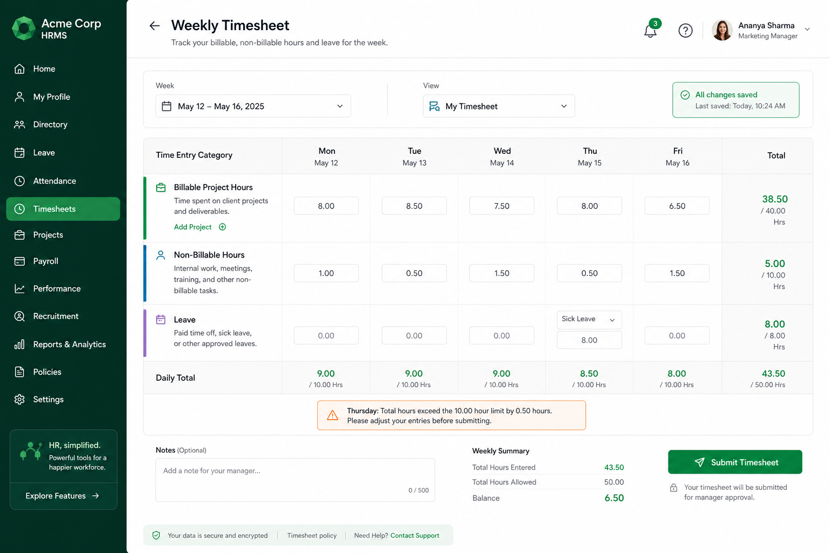This screenshot has height=553, width=830.
Task: Open Home in the sidebar
Action: point(63,69)
